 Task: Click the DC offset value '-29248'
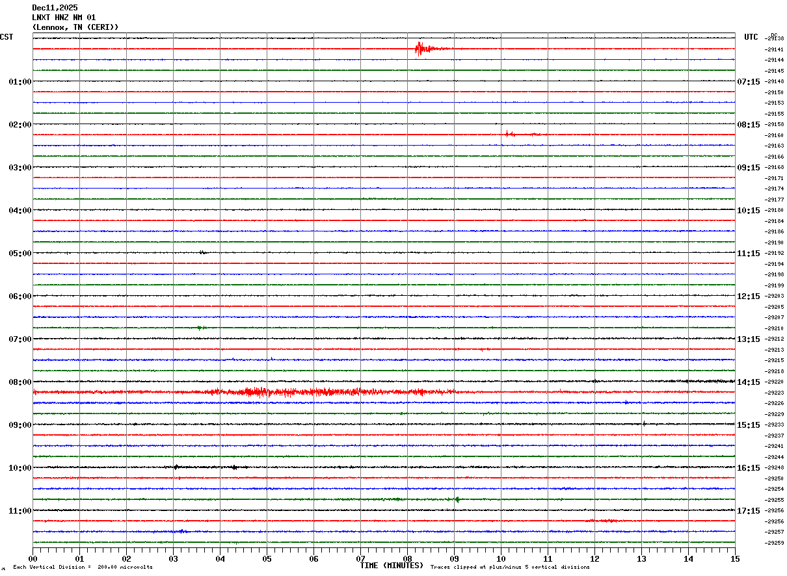click(775, 468)
